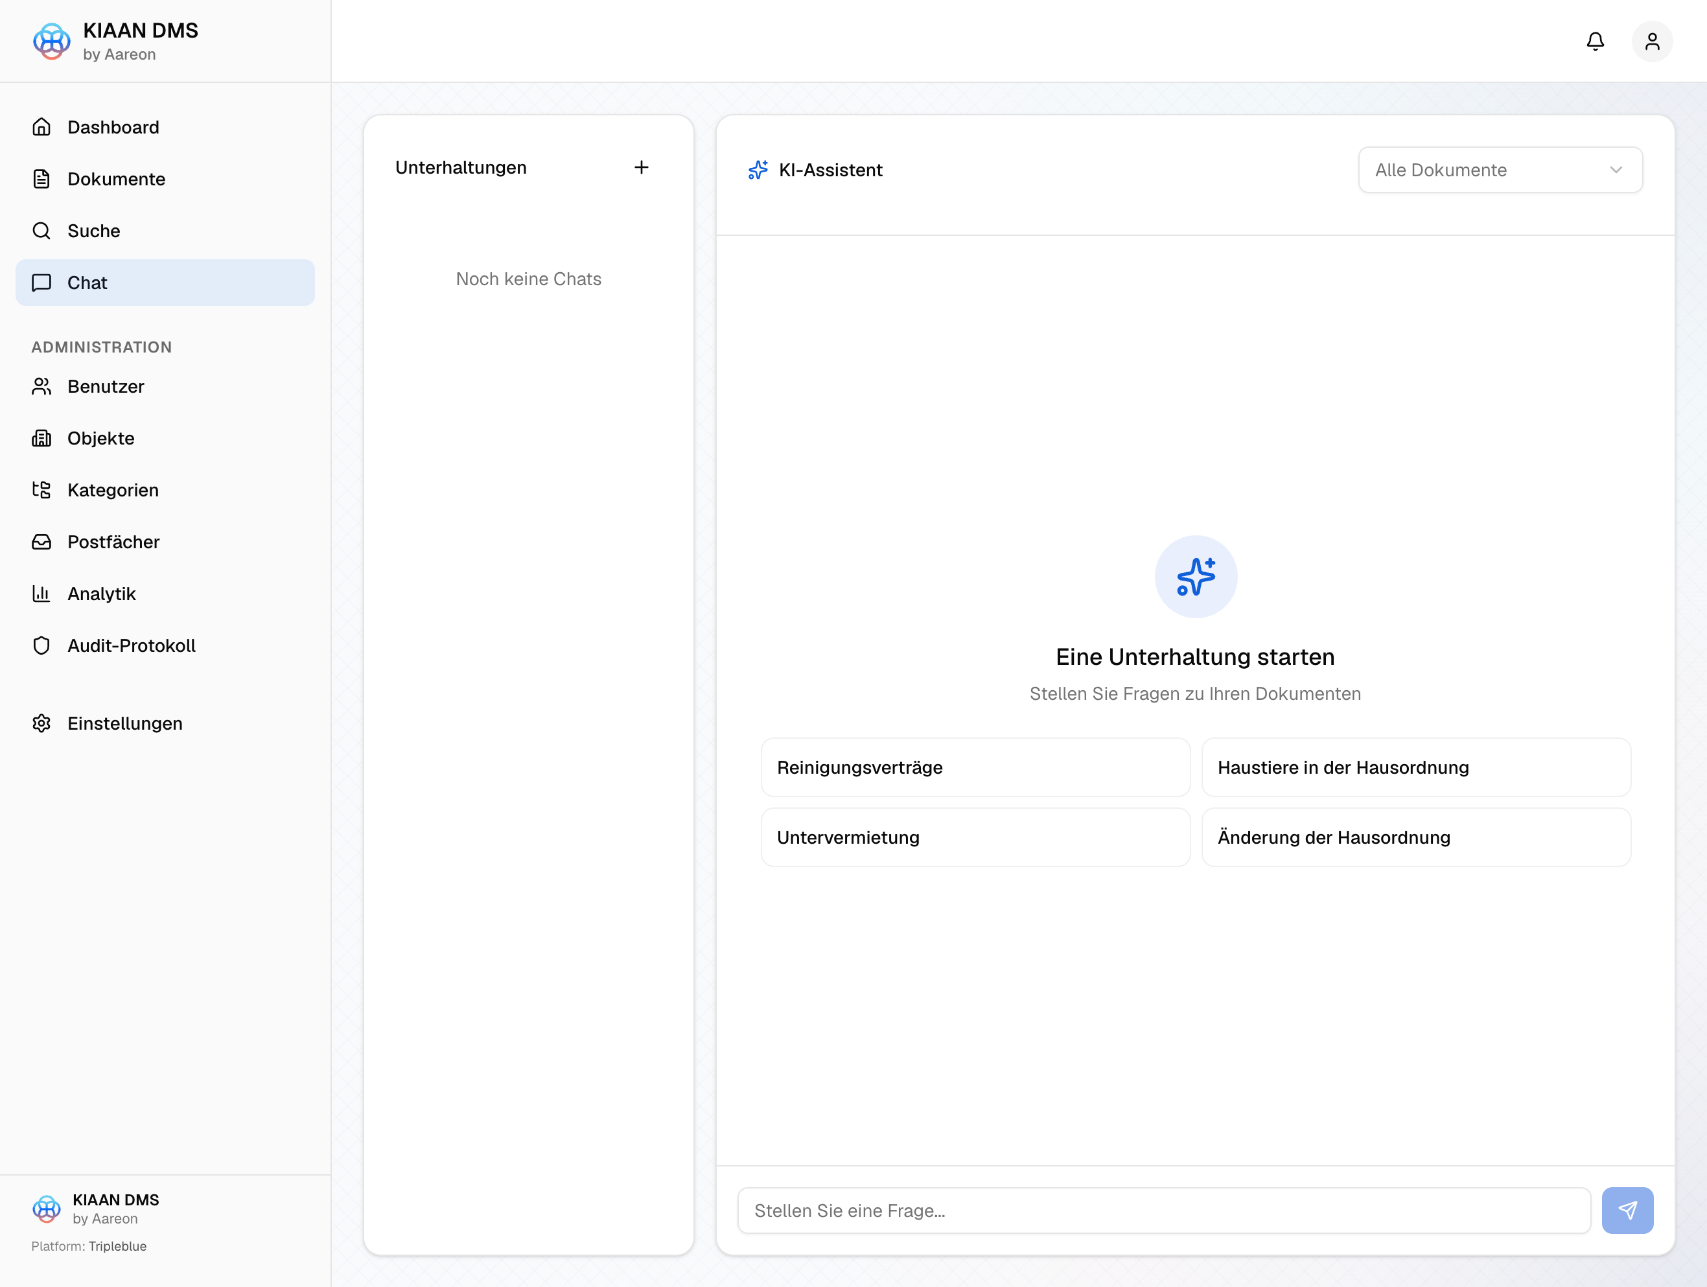The height and width of the screenshot is (1287, 1707).
Task: Open Postfächer section
Action: point(165,542)
